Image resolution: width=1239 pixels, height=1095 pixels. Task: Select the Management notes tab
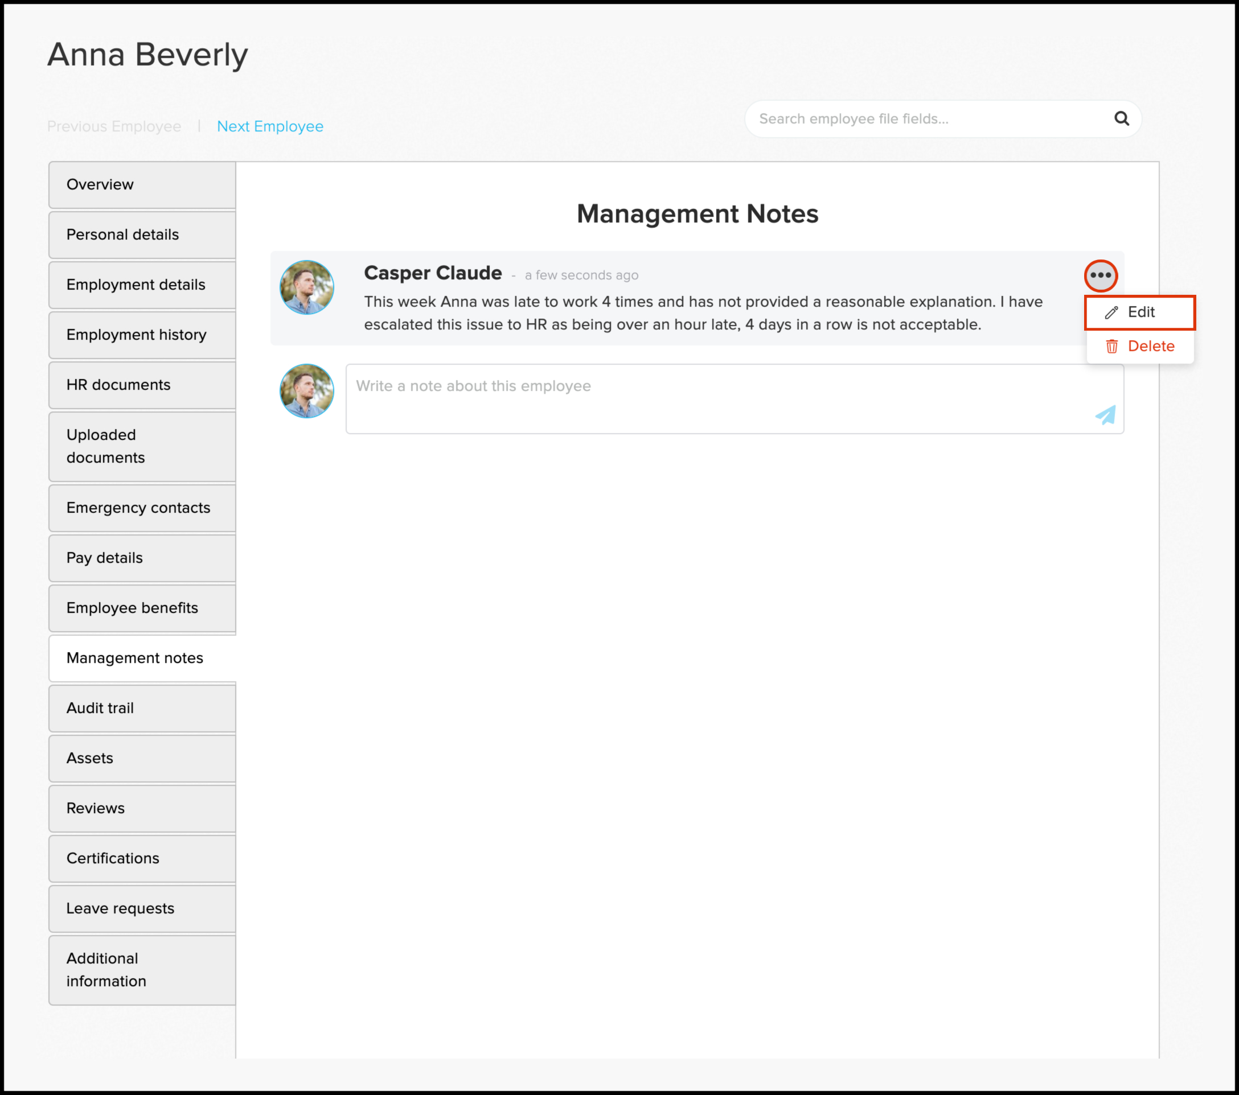142,658
